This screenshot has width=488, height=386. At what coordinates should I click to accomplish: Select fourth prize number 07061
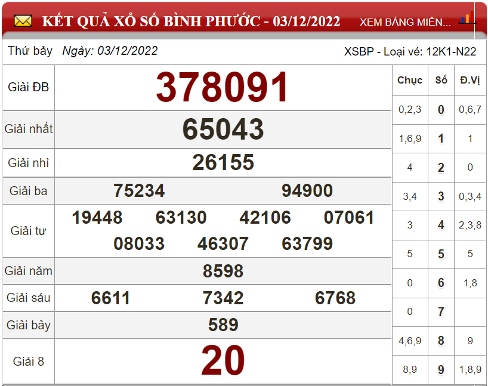[349, 217]
